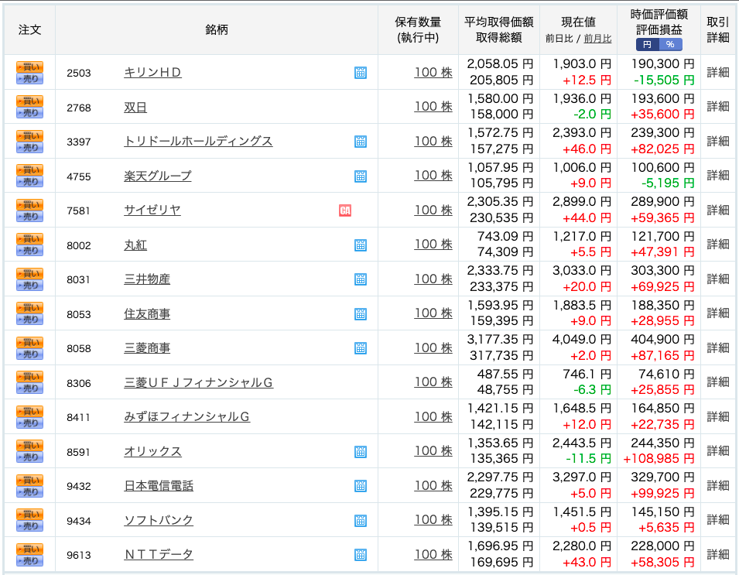
Task: Click 売り sell button for トリドールホールディングス
Action: tap(29, 148)
